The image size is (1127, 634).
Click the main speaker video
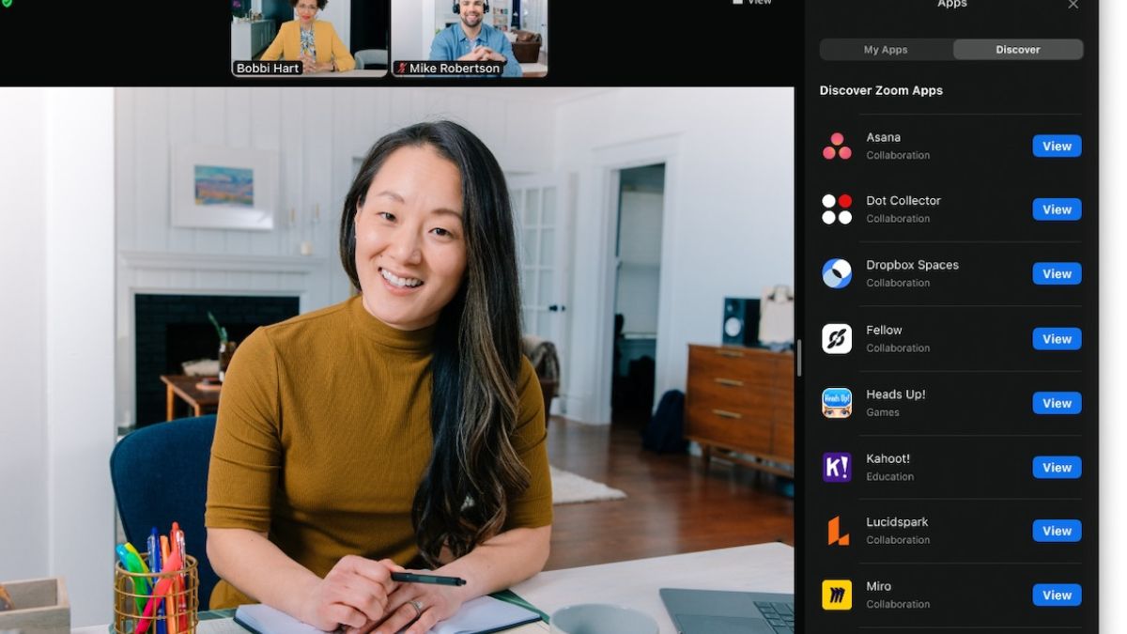click(396, 361)
